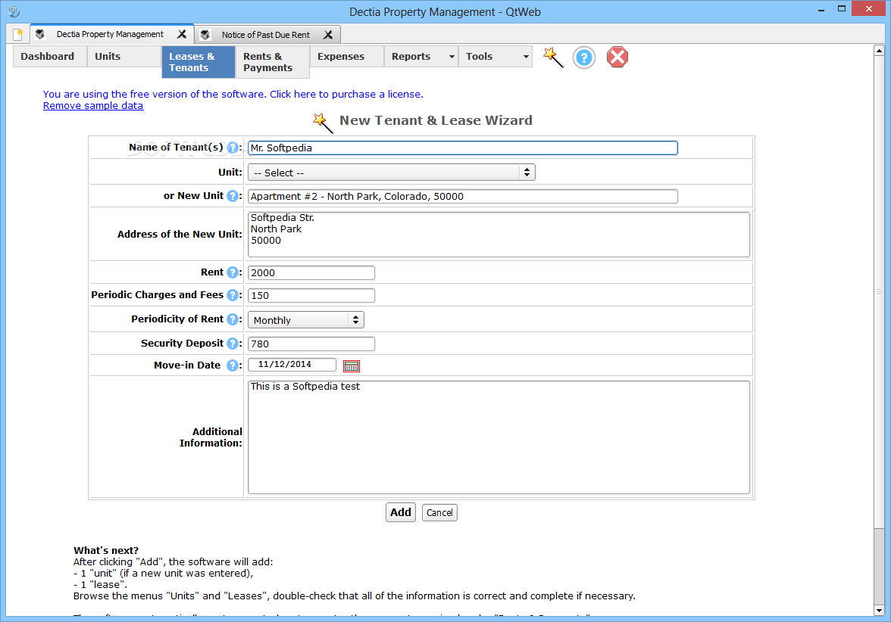This screenshot has width=891, height=622.
Task: Go to the Dashboard tab
Action: click(49, 56)
